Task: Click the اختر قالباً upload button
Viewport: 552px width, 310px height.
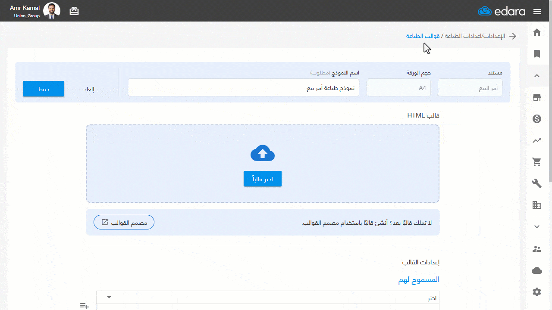Action: [263, 179]
